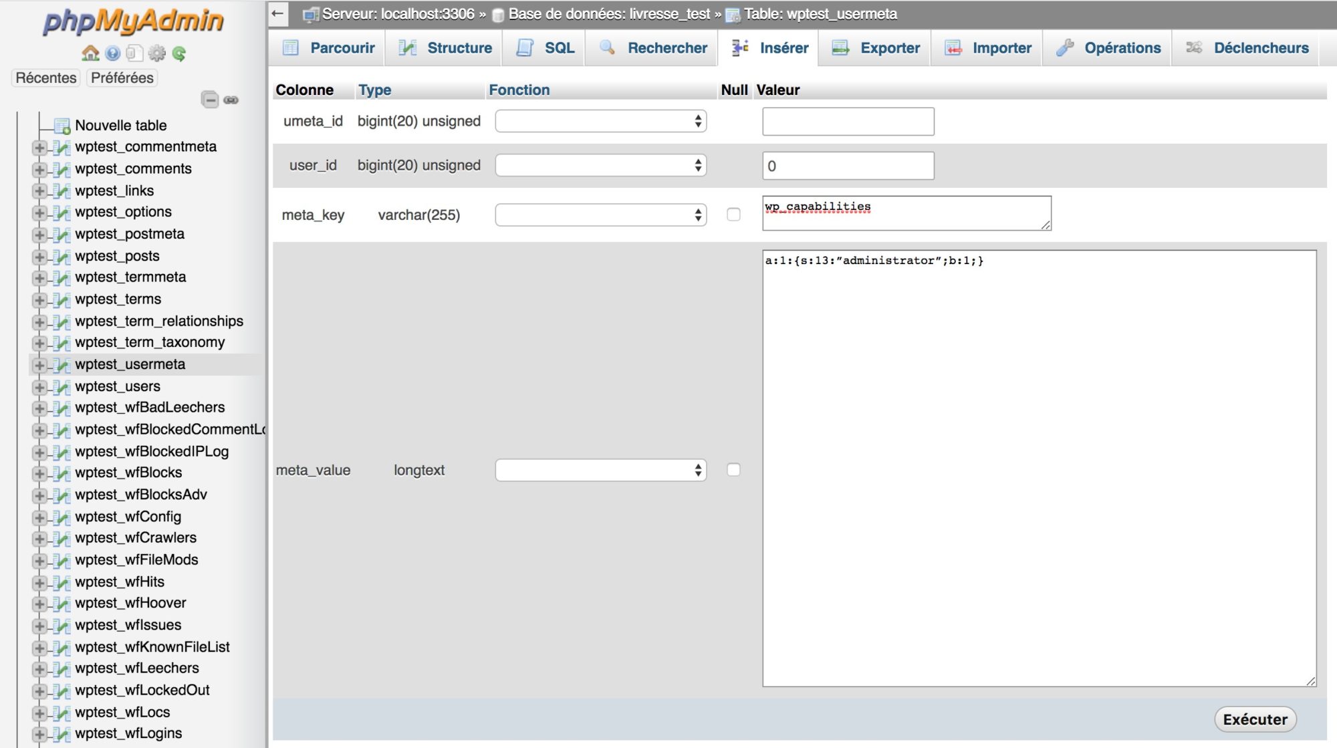Click the Nouvelle table icon
This screenshot has height=748, width=1337.
point(62,126)
